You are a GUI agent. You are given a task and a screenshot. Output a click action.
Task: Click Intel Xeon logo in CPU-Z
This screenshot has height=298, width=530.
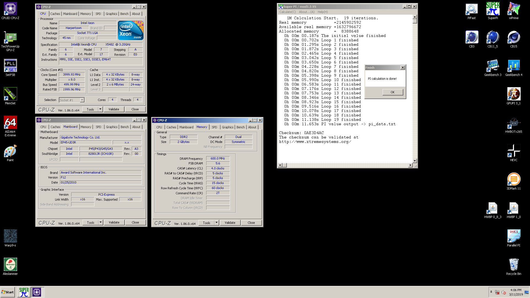pos(131,30)
